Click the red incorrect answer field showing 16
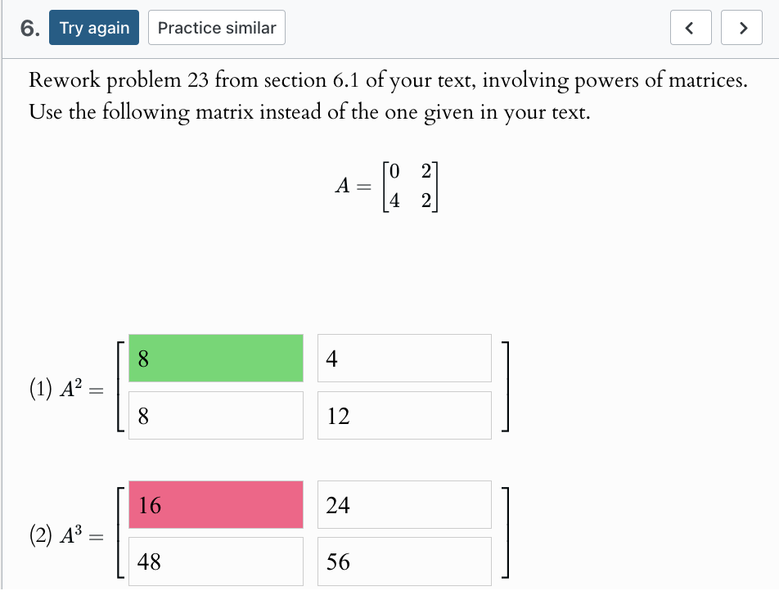Screen dimensions: 779x609 [215, 504]
